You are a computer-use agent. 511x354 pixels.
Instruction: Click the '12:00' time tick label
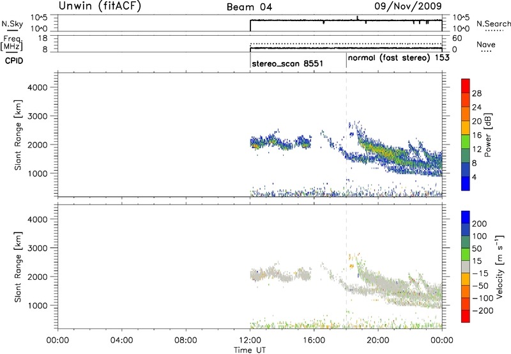(250, 341)
